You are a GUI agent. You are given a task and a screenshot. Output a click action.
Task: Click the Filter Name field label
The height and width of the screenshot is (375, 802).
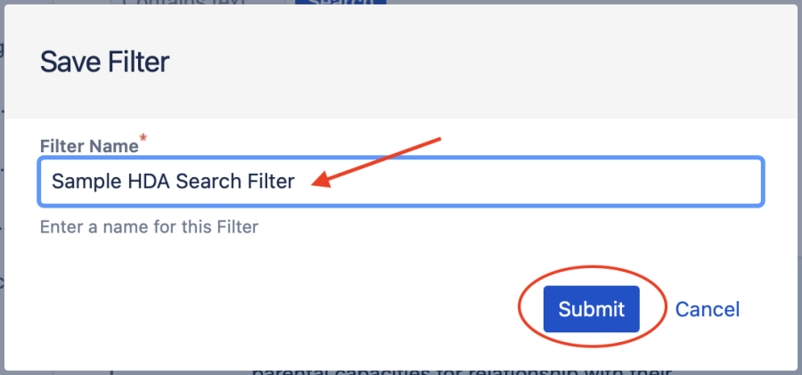88,144
